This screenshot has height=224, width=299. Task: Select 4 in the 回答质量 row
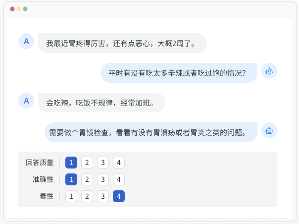coord(119,163)
